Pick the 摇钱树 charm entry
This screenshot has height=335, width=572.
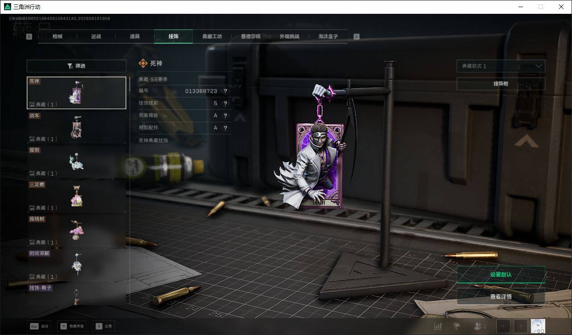click(76, 231)
